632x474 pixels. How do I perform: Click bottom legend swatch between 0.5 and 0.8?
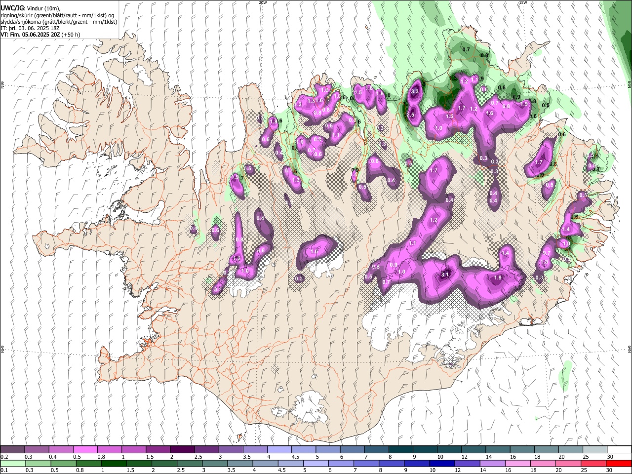pyautogui.click(x=63, y=463)
